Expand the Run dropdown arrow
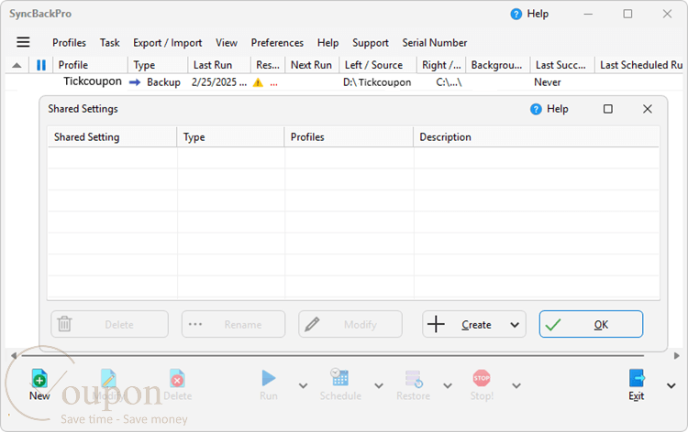 pos(303,385)
